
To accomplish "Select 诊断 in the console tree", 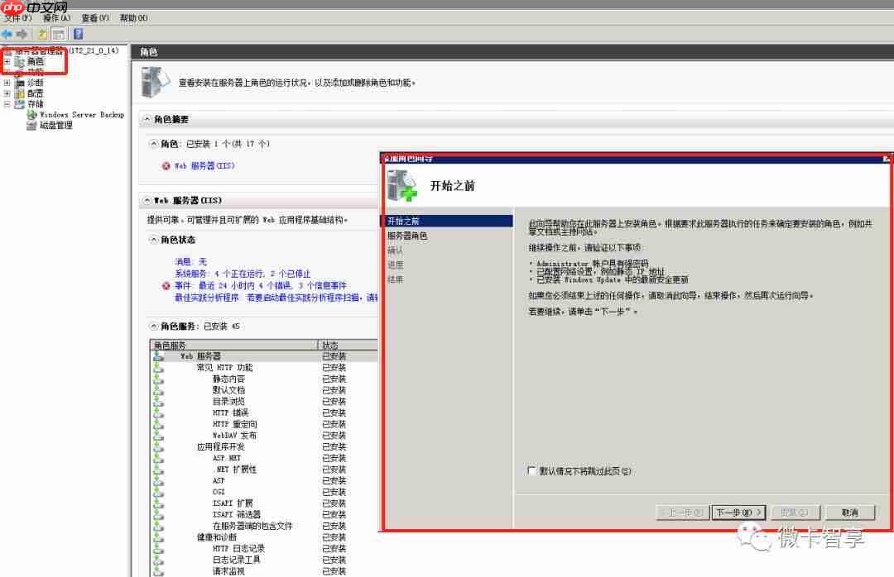I will [36, 83].
